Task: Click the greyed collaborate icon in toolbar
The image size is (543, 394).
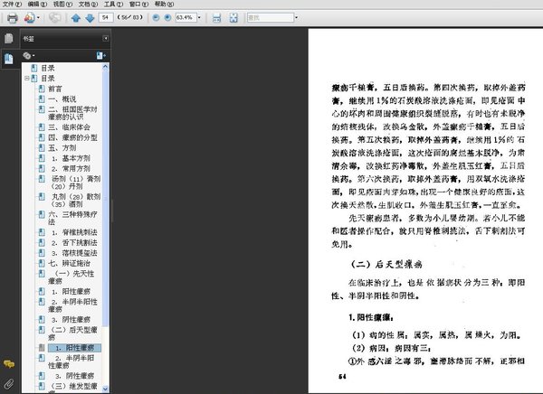Action: click(x=54, y=18)
